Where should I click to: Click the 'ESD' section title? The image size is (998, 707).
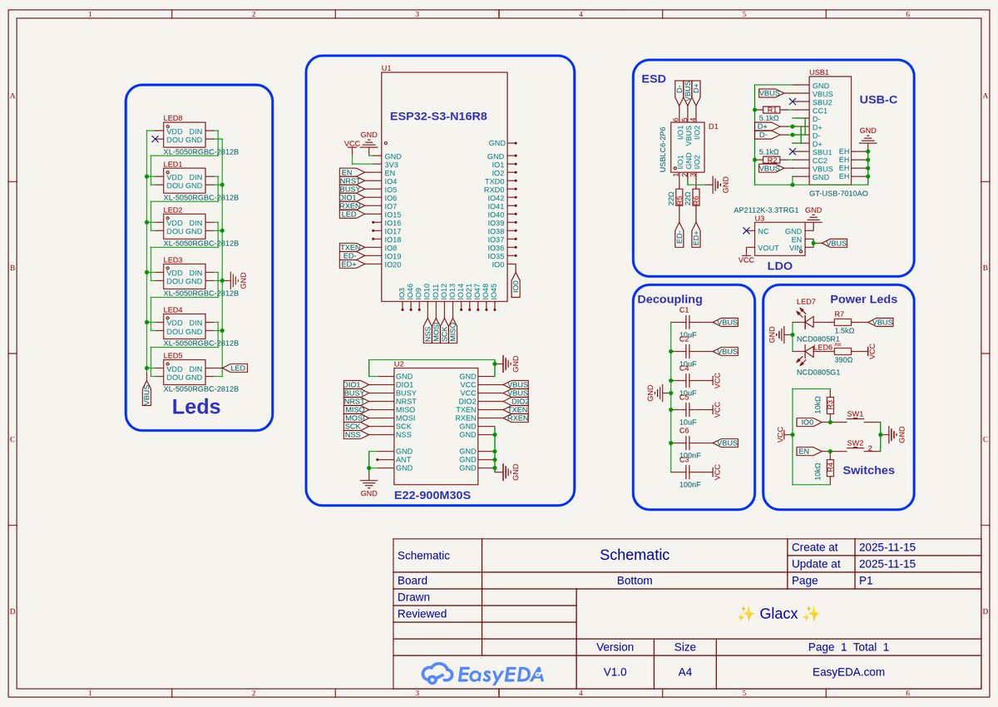pos(654,79)
